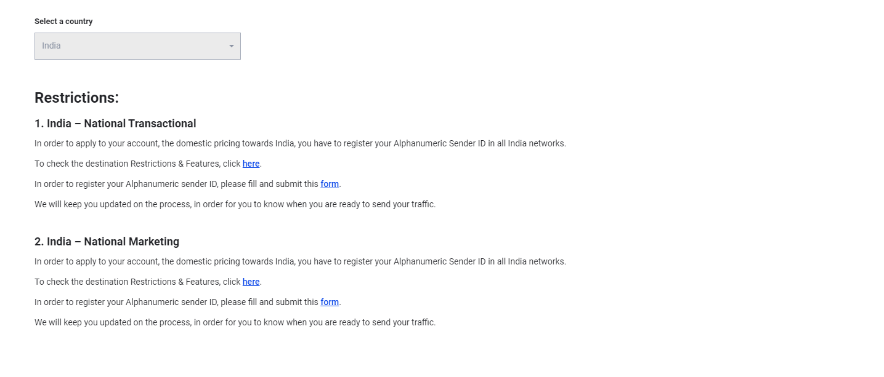Click the 'India' value in the country field
884x377 pixels.
pyautogui.click(x=51, y=46)
